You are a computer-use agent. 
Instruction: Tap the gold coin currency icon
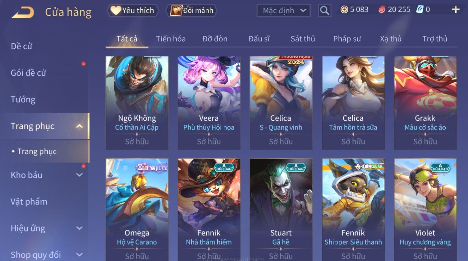coord(344,10)
